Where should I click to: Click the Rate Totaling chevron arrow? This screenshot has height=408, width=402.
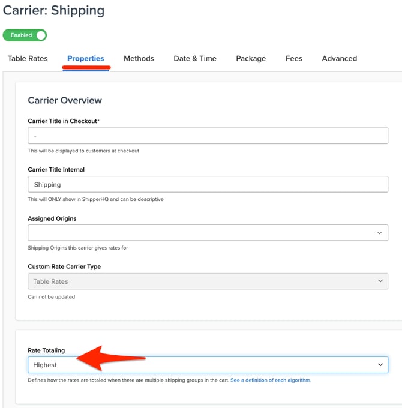click(x=380, y=364)
